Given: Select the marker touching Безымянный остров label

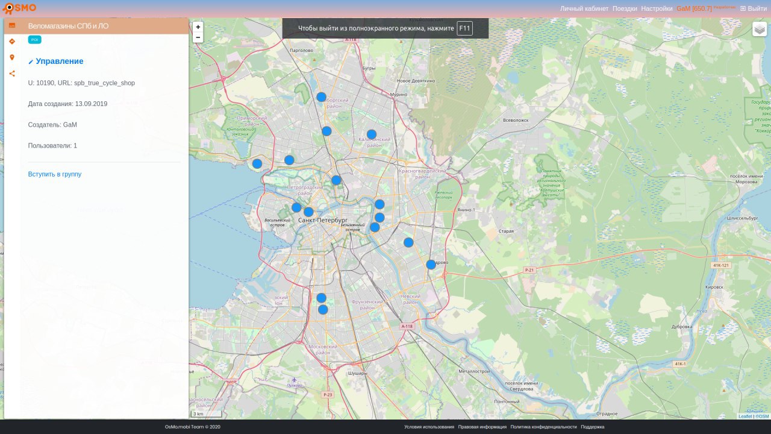Looking at the screenshot, I should [375, 227].
